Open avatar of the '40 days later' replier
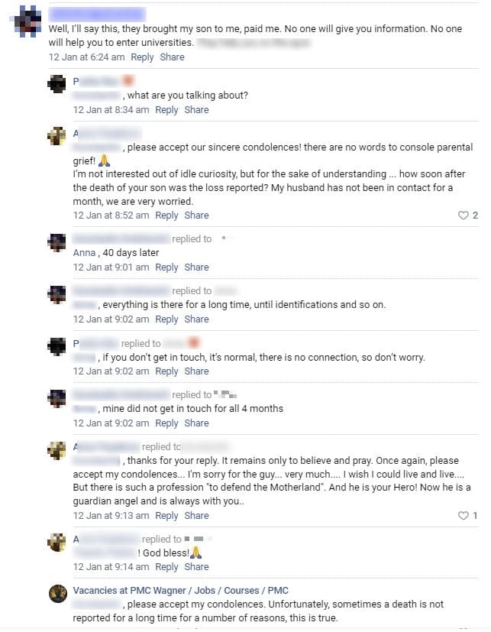Screen dimensions: 491x632 pyautogui.click(x=57, y=242)
